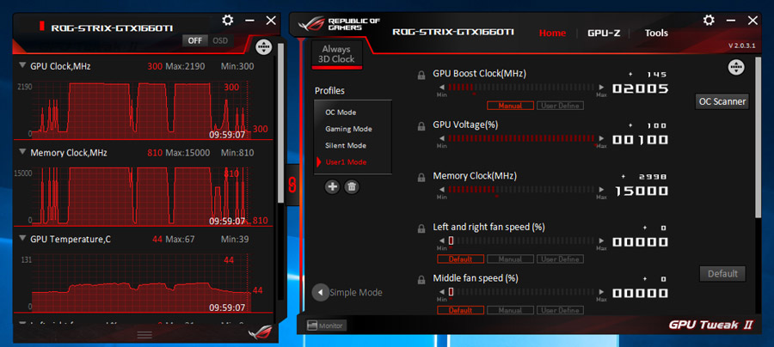Open settings gear in monitor window
Image resolution: width=774 pixels, height=347 pixels.
(x=228, y=21)
